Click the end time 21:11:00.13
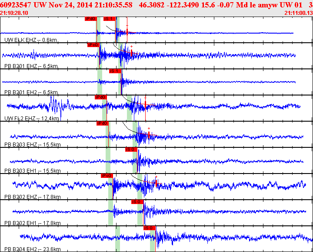Image resolution: width=313 pixels, height=252 pixels. [299, 13]
